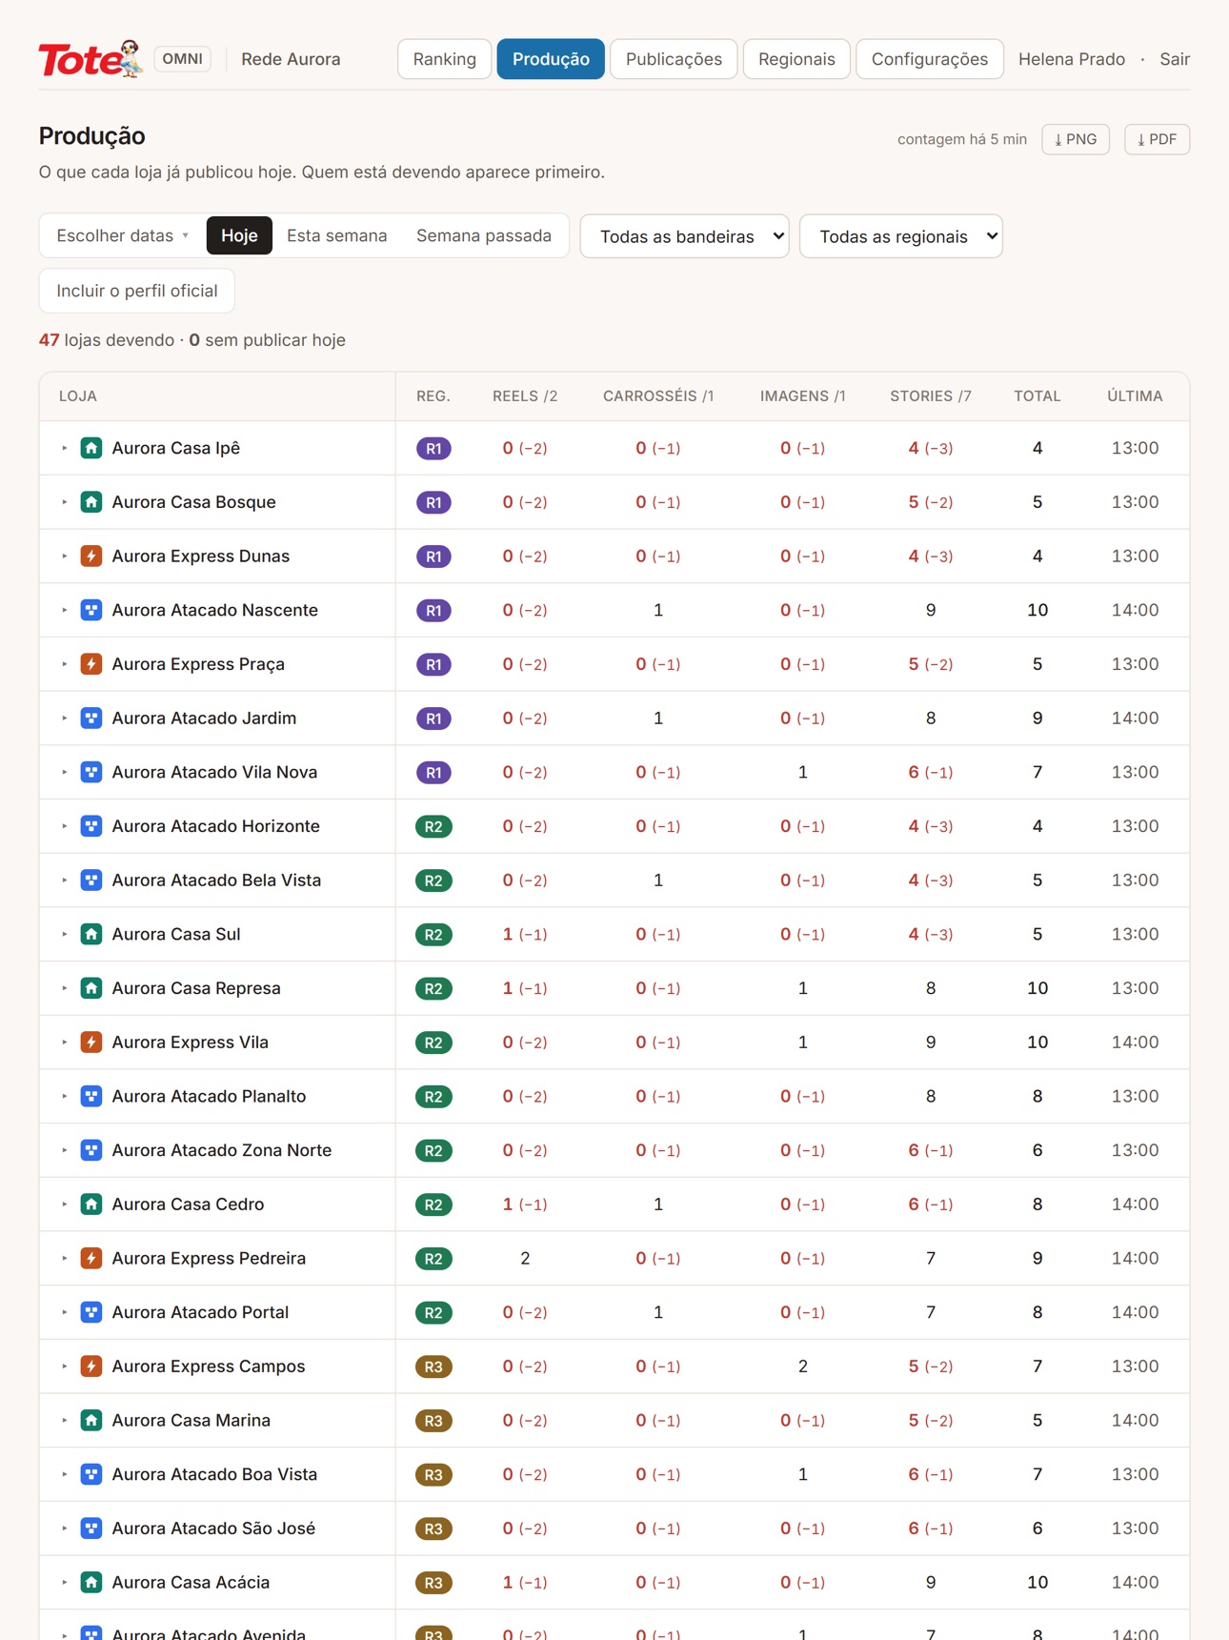Viewport: 1229px width, 1640px height.
Task: Click the house icon beside Aurora Casa Ipê
Action: coord(91,448)
